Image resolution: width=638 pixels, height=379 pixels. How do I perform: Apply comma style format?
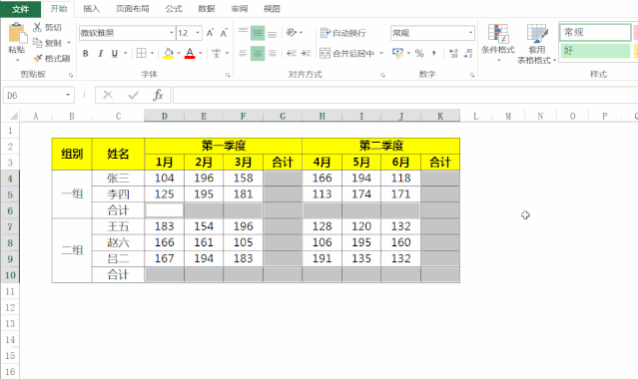click(434, 53)
